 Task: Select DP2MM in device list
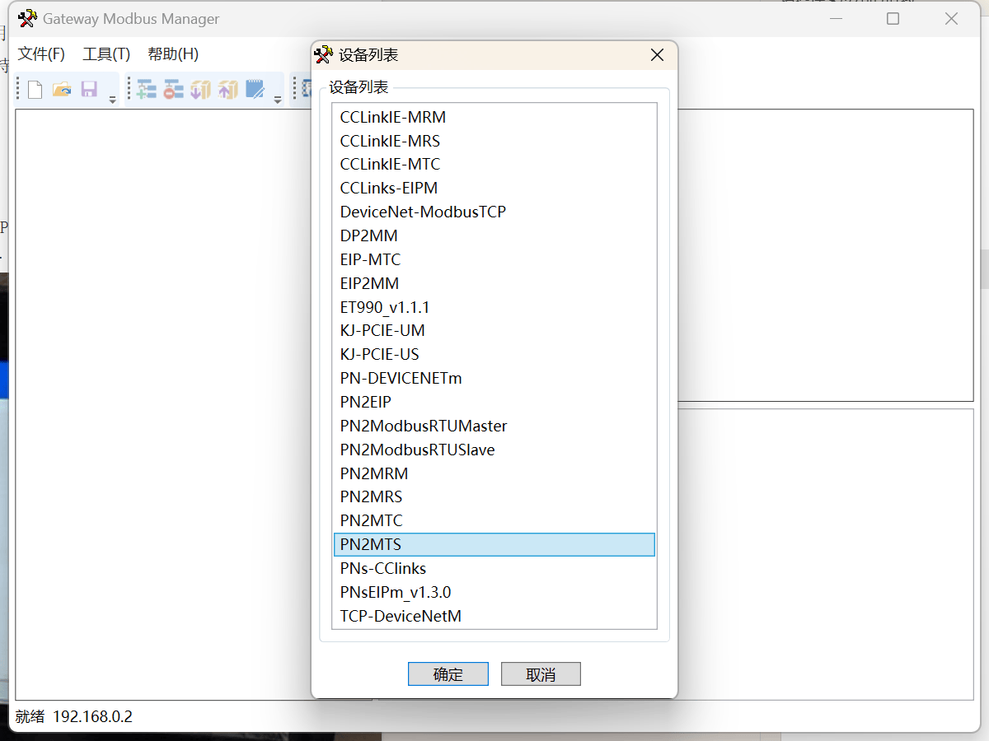click(x=494, y=236)
